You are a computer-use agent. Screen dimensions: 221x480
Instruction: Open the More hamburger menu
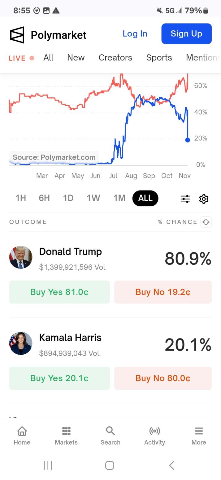pos(199,435)
